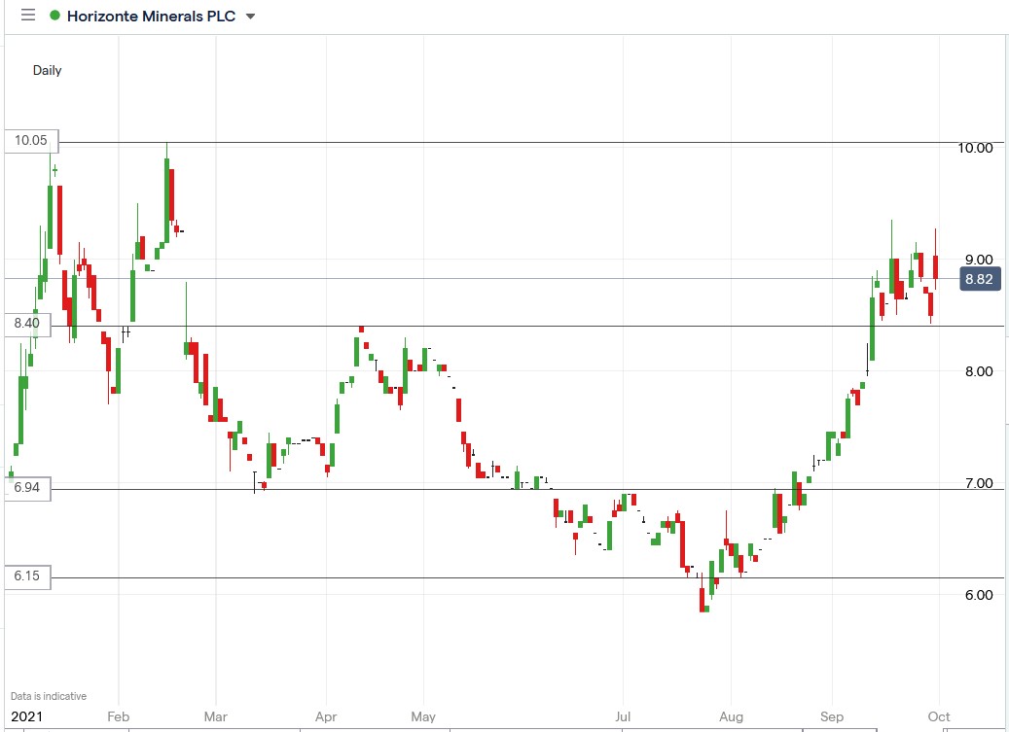Open the hamburger navigation menu
The image size is (1009, 732).
tap(27, 16)
